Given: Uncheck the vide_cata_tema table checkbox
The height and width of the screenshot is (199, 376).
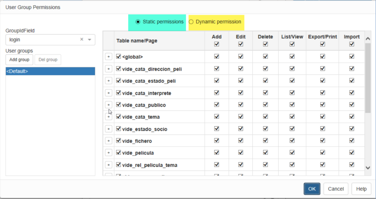Looking at the screenshot, I should click(x=119, y=117).
